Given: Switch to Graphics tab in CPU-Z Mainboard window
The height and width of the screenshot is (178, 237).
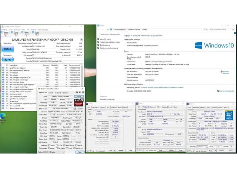Looking at the screenshot, I should click(x=164, y=107).
